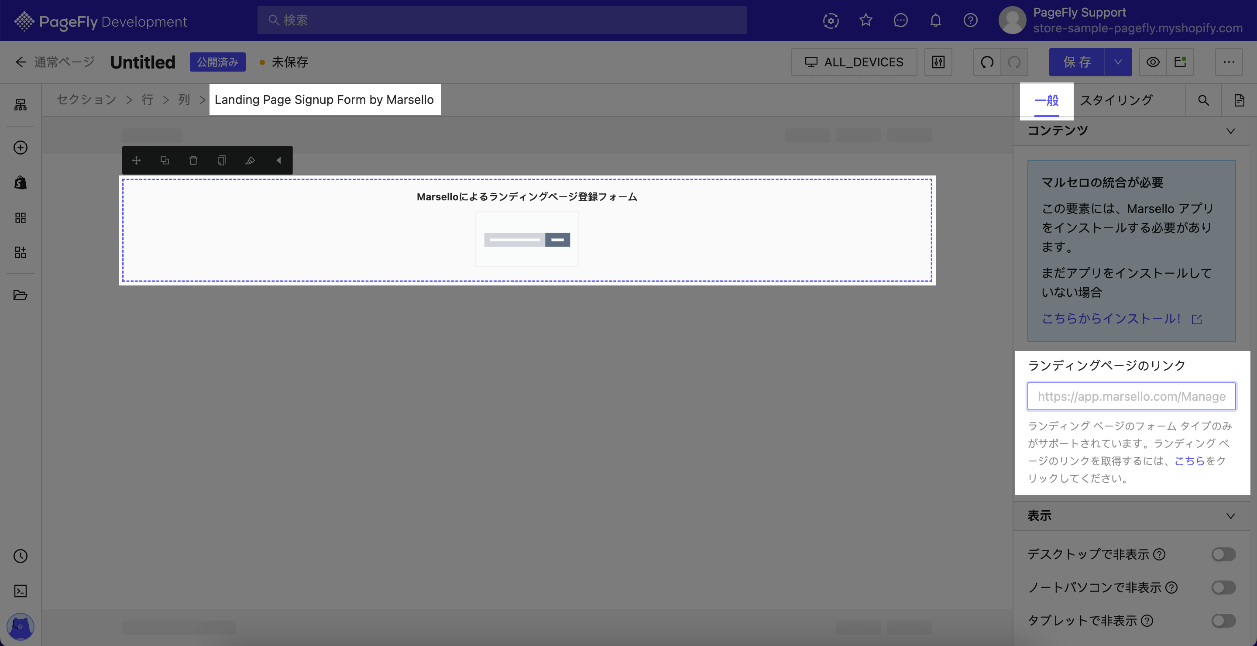Preview the page with the eye icon
Viewport: 1257px width, 646px height.
click(x=1153, y=62)
